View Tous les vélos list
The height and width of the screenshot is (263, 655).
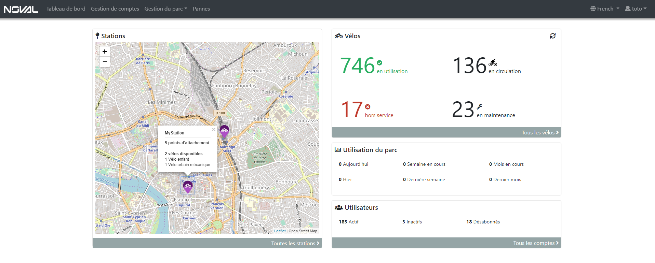pos(540,133)
